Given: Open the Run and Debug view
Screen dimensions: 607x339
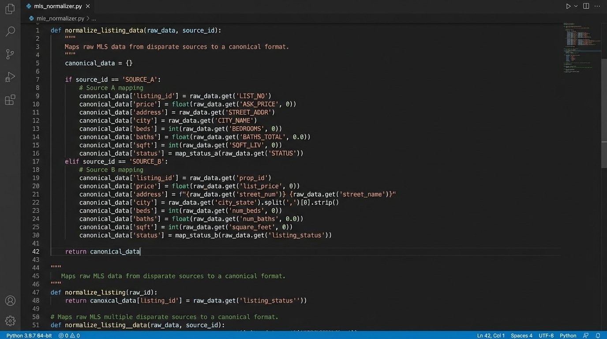Looking at the screenshot, I should [10, 77].
